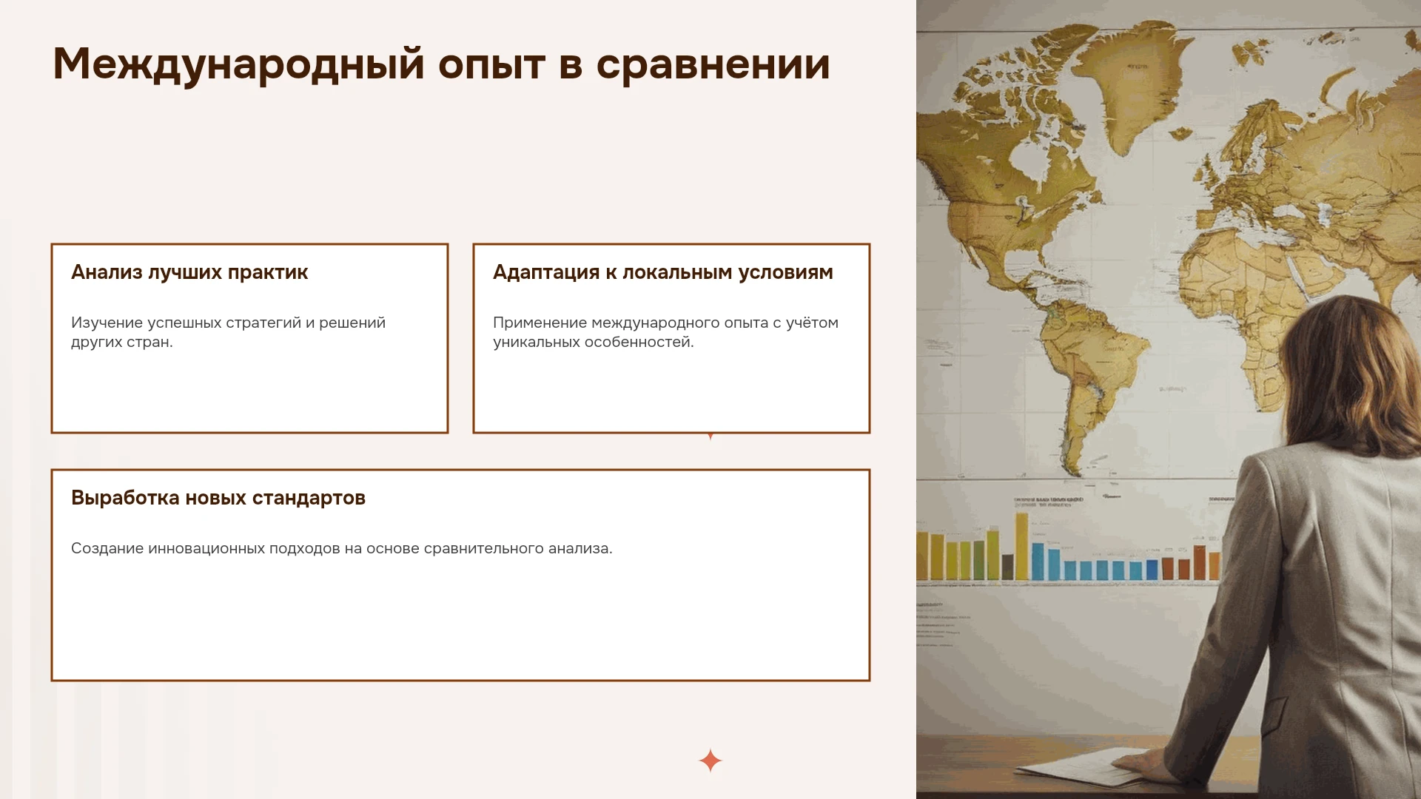Click the small marker below Адаптация card
Screen dimensions: 1421x799
click(x=710, y=436)
